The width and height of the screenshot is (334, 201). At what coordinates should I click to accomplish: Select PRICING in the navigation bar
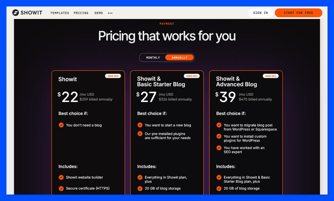(81, 13)
